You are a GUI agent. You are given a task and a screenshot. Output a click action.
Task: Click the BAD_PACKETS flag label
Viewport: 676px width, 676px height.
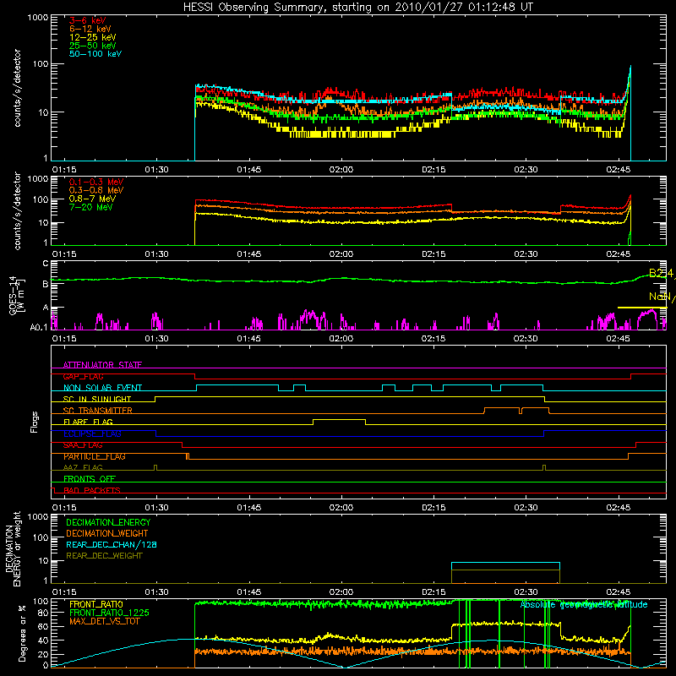[x=92, y=490]
